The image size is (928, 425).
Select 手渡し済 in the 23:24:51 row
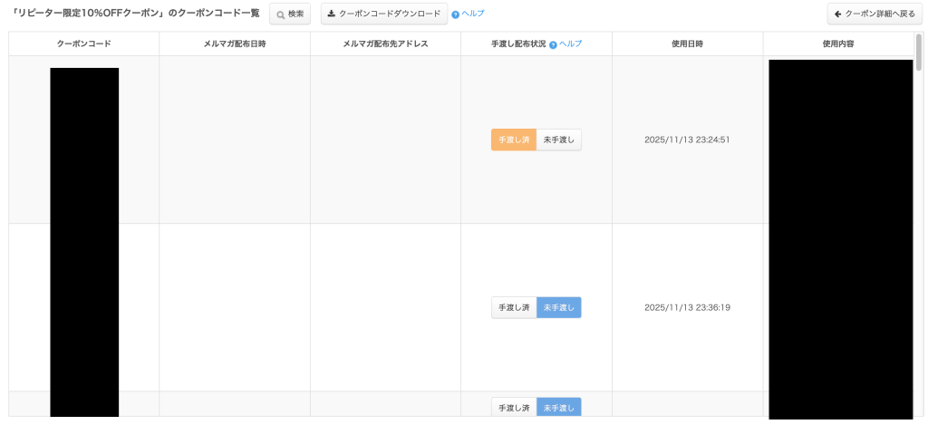coord(514,140)
